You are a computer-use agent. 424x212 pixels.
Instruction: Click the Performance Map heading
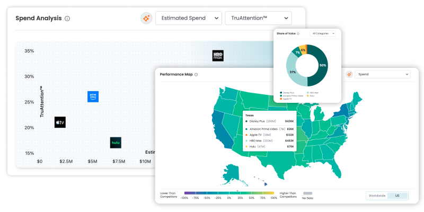(176, 74)
